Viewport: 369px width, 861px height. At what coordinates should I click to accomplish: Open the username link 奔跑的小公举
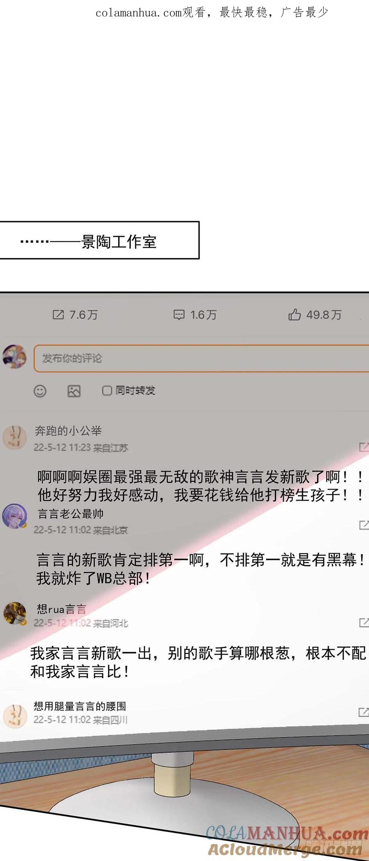click(68, 431)
